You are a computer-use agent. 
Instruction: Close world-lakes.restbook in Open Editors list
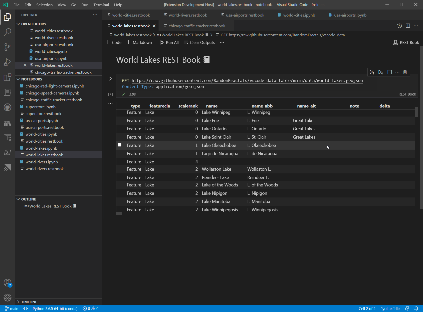25,65
